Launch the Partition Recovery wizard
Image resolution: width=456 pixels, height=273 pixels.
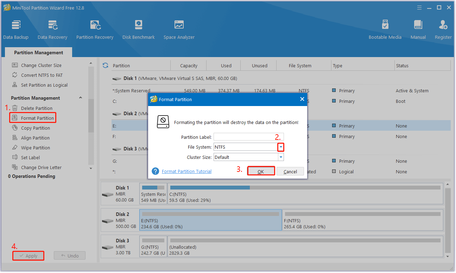pos(95,29)
